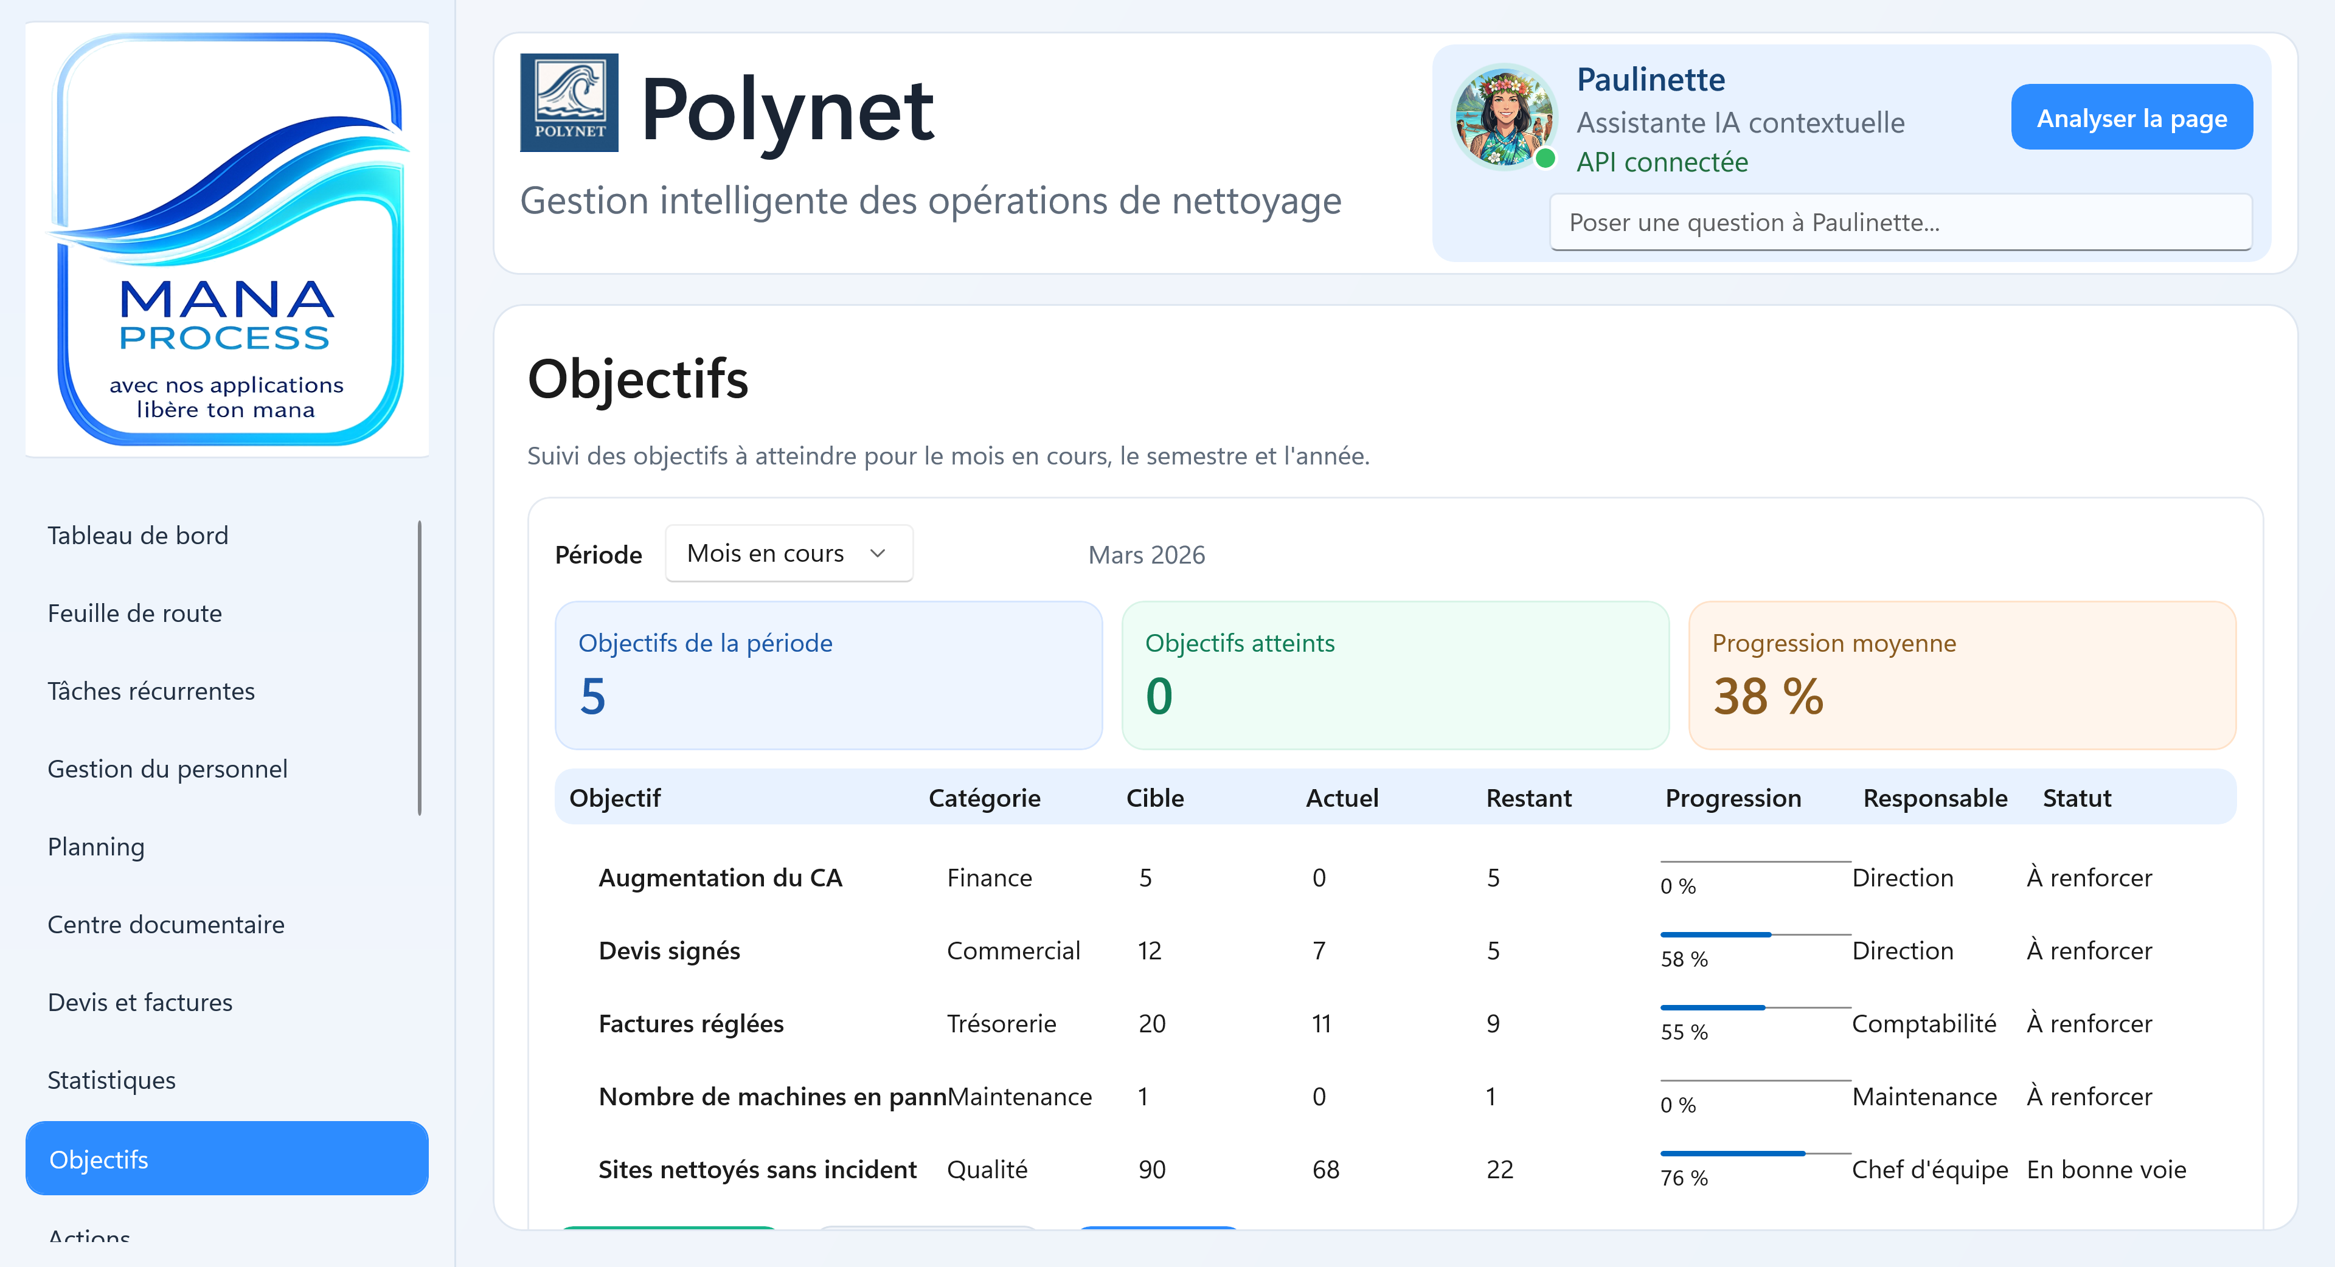Screen dimensions: 2335x1267
Task: Select 'Gestion du personnel'
Action: [x=167, y=768]
